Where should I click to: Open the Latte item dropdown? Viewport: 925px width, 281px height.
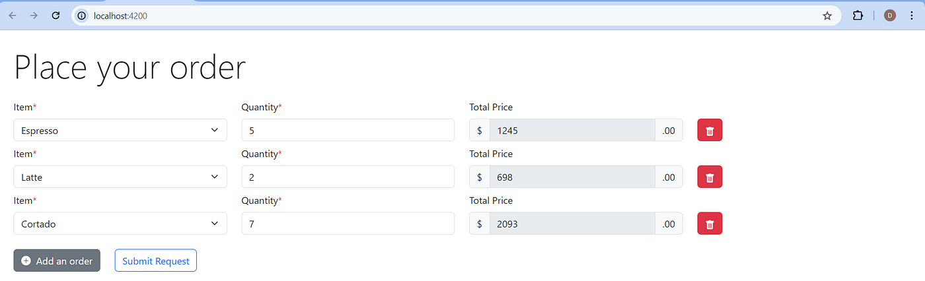pyautogui.click(x=120, y=177)
